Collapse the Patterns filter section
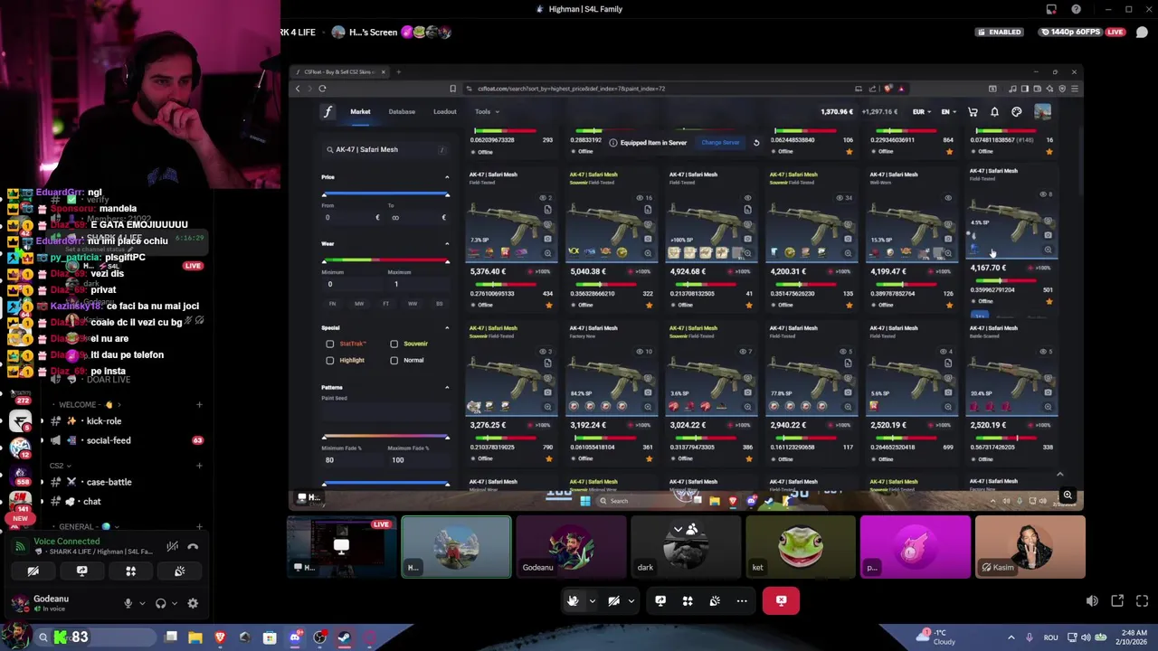Screen dimensions: 1158x651 click(446, 388)
